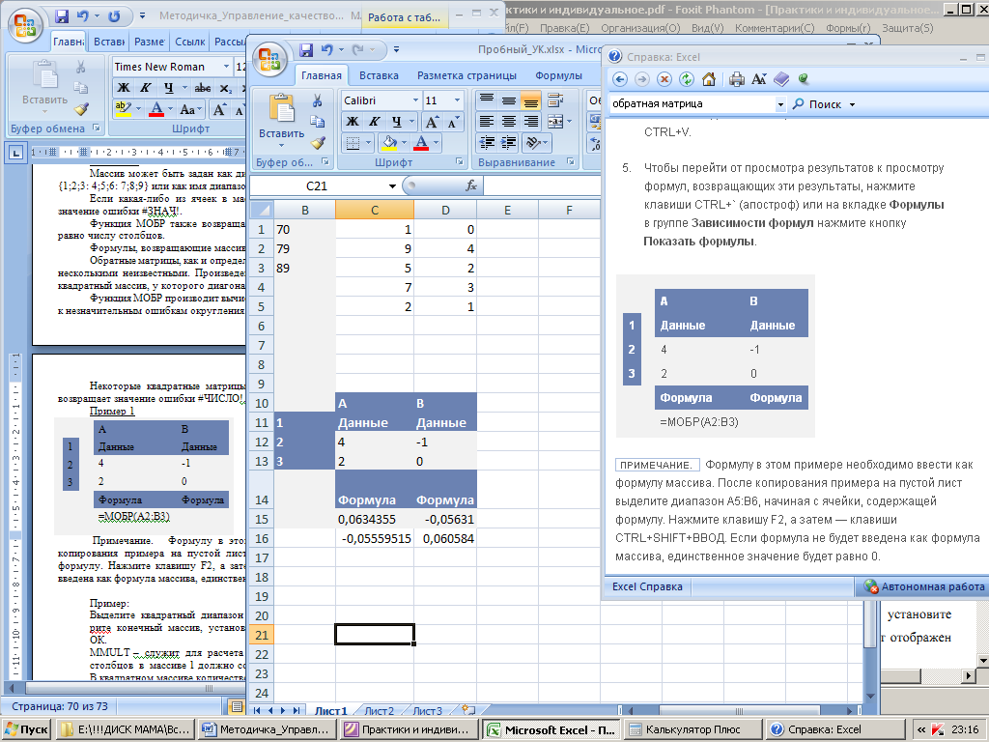Decrease indent in Excel alignment group

[487, 142]
